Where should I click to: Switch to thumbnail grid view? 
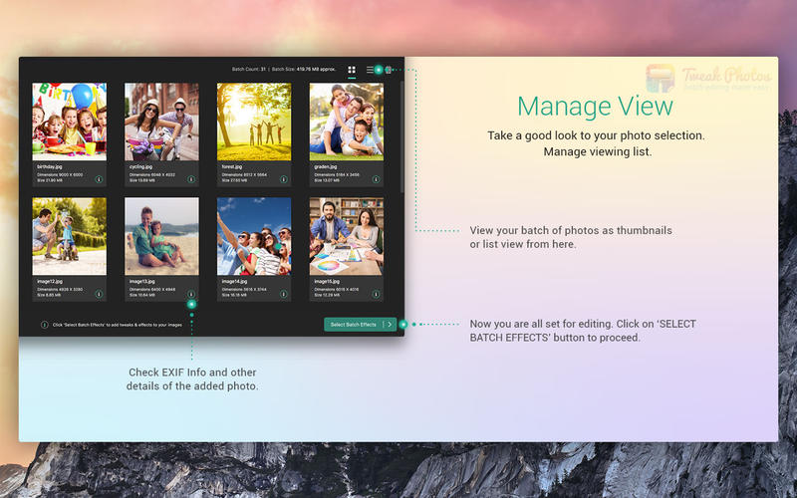[x=352, y=70]
